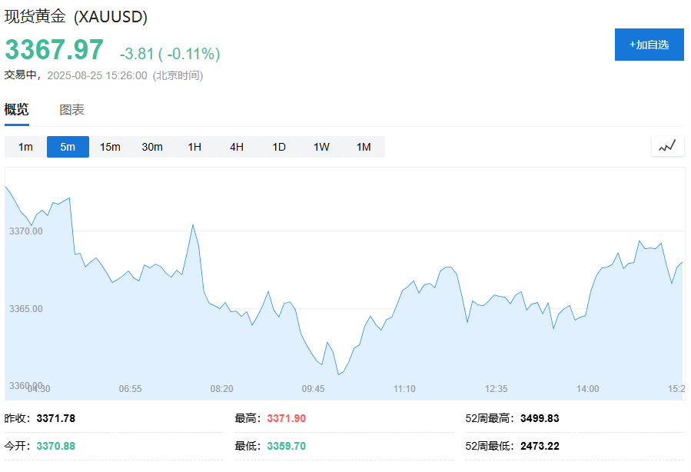
Task: Click the 08:20 time axis label
Action: click(221, 389)
